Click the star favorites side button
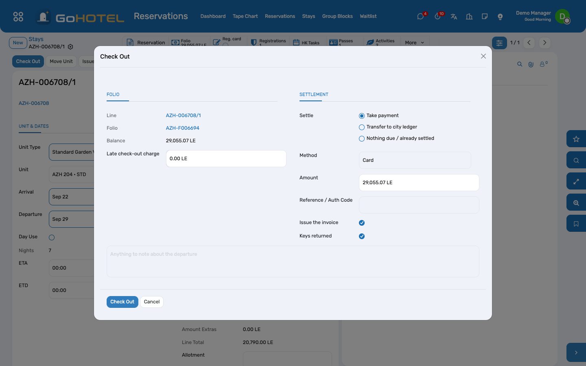The width and height of the screenshot is (586, 366). (x=576, y=139)
